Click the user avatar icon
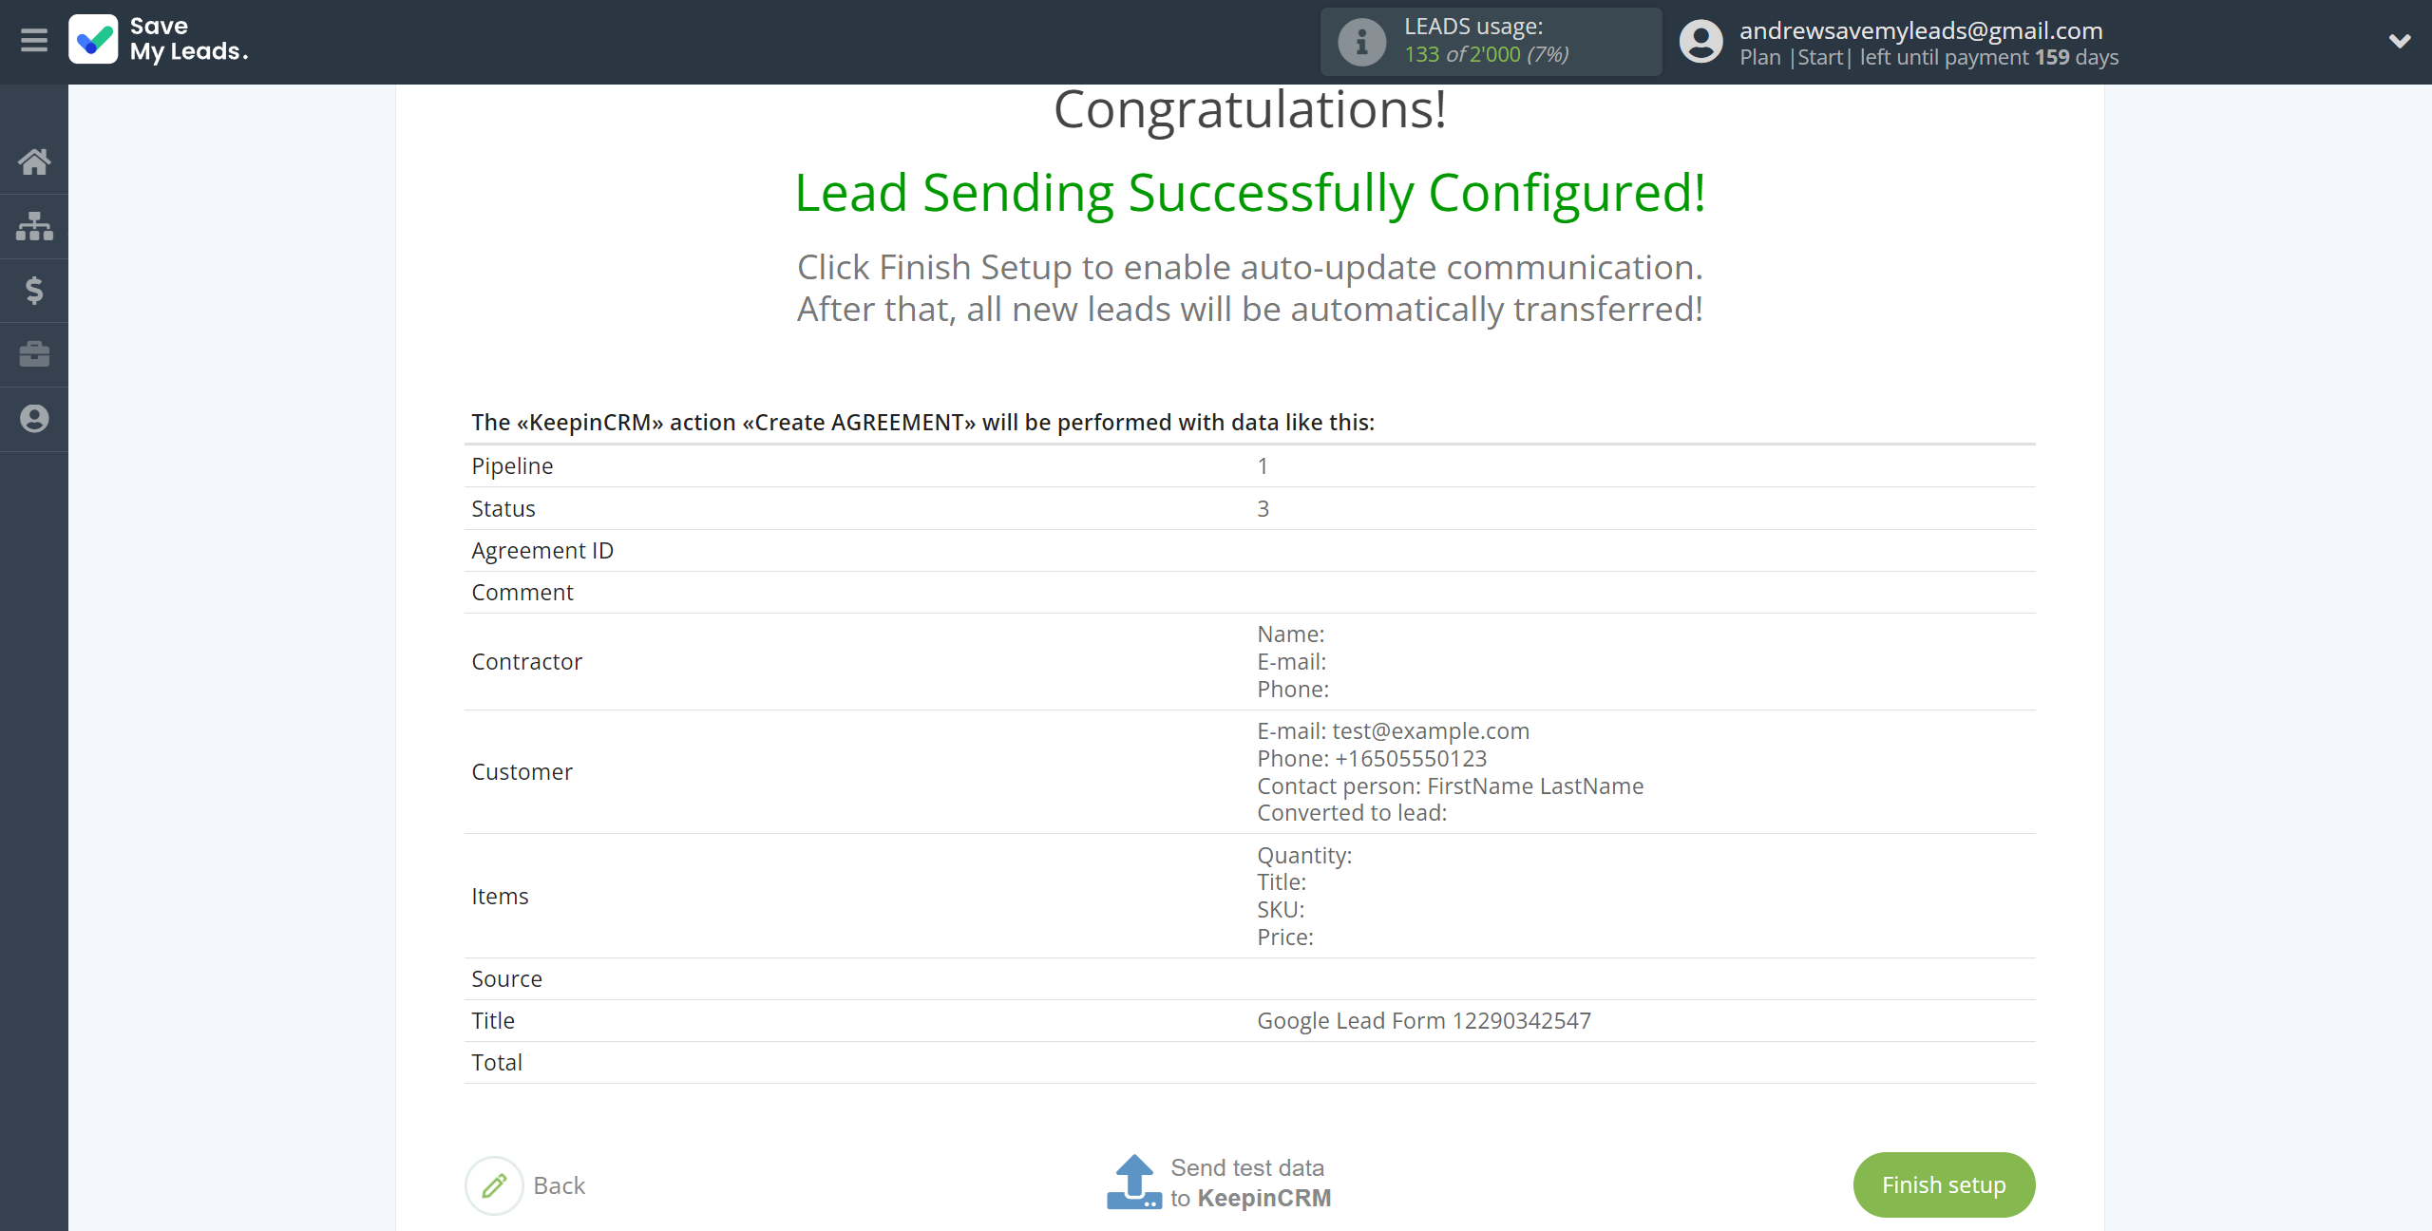Screen dimensions: 2432x1231 click(1700, 42)
